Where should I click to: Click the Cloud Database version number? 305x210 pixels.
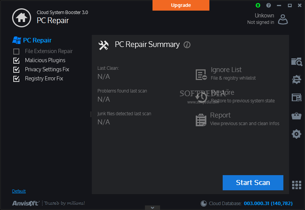[268, 204]
